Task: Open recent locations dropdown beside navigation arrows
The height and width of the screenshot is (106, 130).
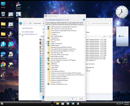Action: (x=27, y=23)
